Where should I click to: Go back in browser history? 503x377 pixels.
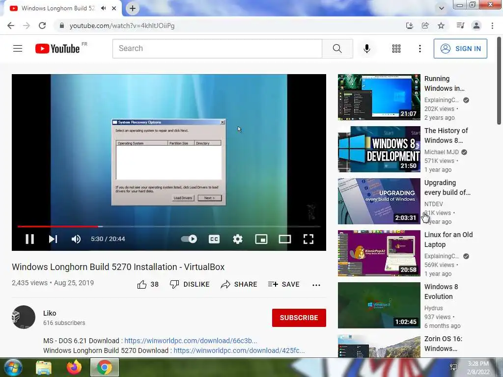click(11, 26)
